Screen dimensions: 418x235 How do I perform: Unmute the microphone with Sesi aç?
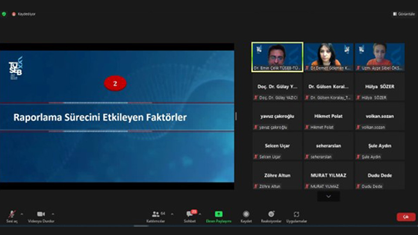[12, 215]
